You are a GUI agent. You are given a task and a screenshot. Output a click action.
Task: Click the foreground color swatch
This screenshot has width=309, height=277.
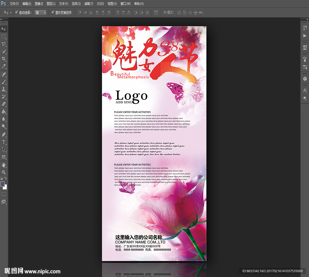click(x=2, y=184)
